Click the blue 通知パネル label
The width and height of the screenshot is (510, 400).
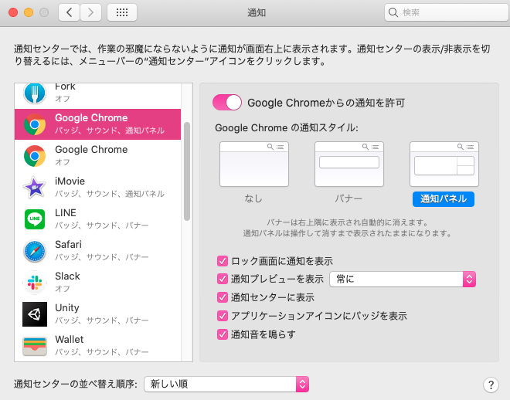tap(444, 199)
